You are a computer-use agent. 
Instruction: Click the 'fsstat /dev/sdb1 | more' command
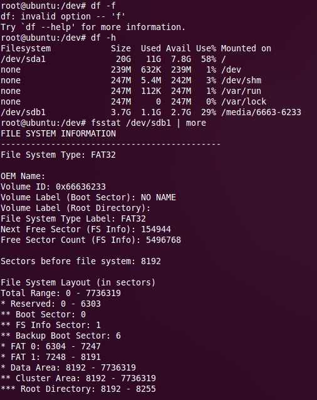[x=148, y=123]
